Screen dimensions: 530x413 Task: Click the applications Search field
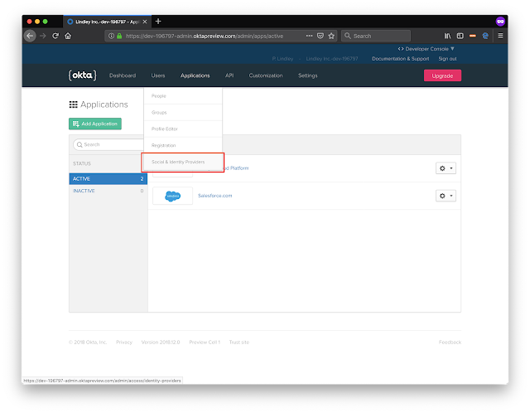click(110, 144)
